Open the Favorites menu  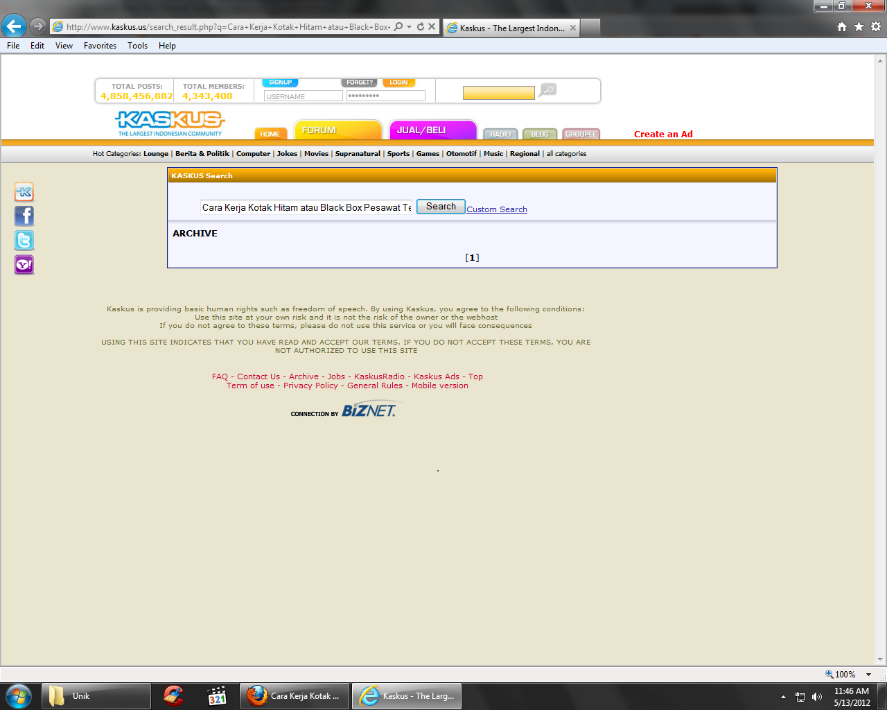pos(100,46)
